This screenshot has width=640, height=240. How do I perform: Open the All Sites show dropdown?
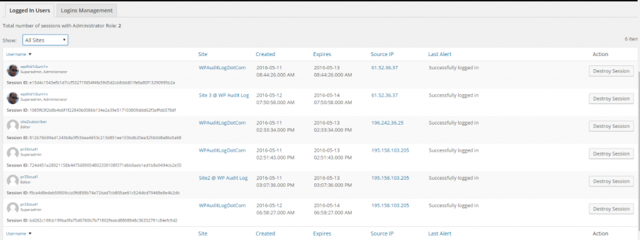click(45, 41)
